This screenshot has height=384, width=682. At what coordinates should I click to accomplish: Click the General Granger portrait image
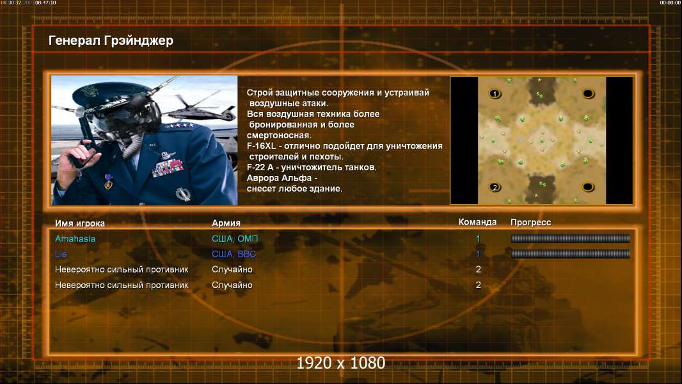tap(145, 140)
